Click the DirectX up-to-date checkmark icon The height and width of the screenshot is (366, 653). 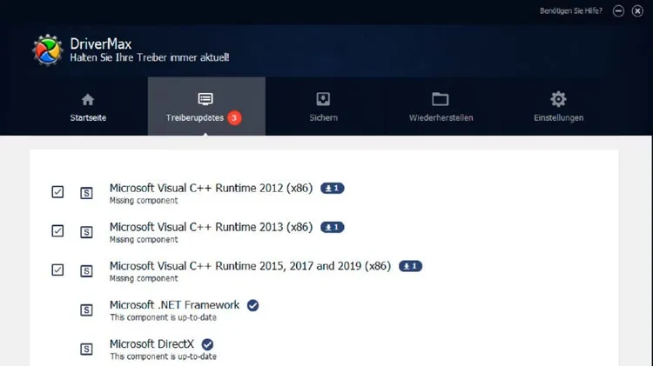pyautogui.click(x=207, y=344)
